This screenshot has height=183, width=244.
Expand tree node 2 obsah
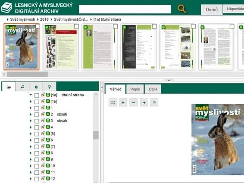tap(31, 114)
